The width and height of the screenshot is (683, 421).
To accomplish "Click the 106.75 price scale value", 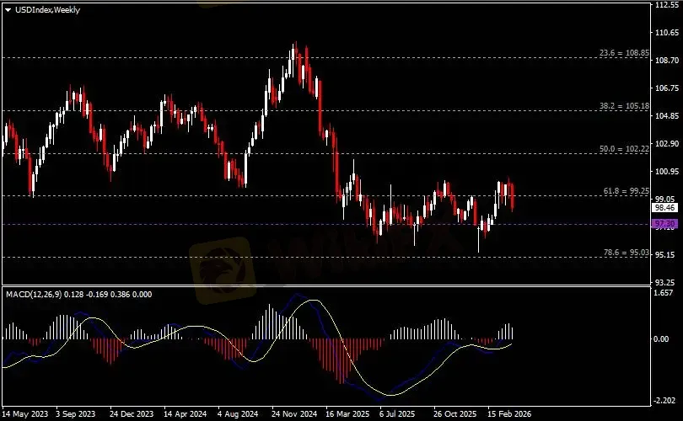I will pyautogui.click(x=666, y=88).
